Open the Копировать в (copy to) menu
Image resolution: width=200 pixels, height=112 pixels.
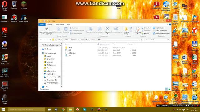99,31
